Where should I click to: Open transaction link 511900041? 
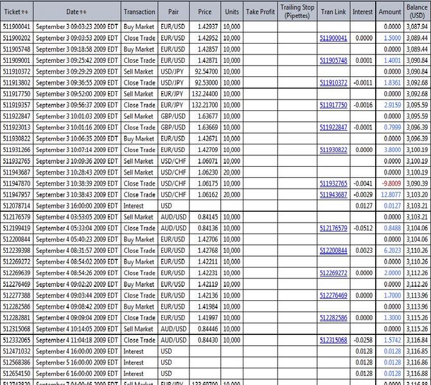pyautogui.click(x=333, y=38)
